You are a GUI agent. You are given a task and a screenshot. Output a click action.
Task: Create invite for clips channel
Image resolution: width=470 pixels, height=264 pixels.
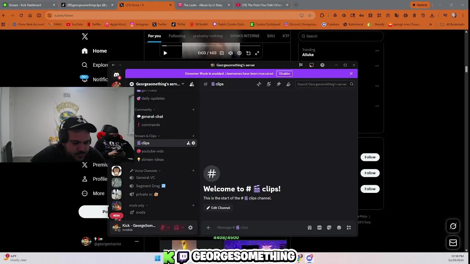[188, 143]
